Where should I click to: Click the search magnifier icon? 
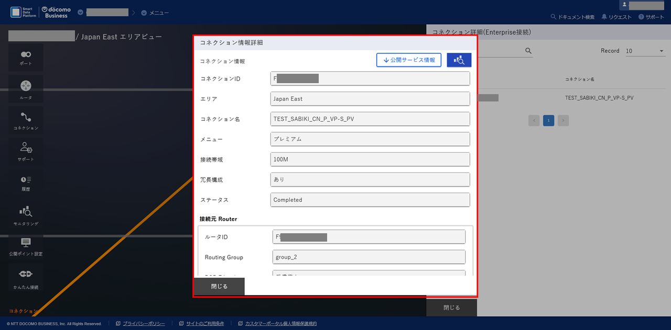[x=528, y=50]
